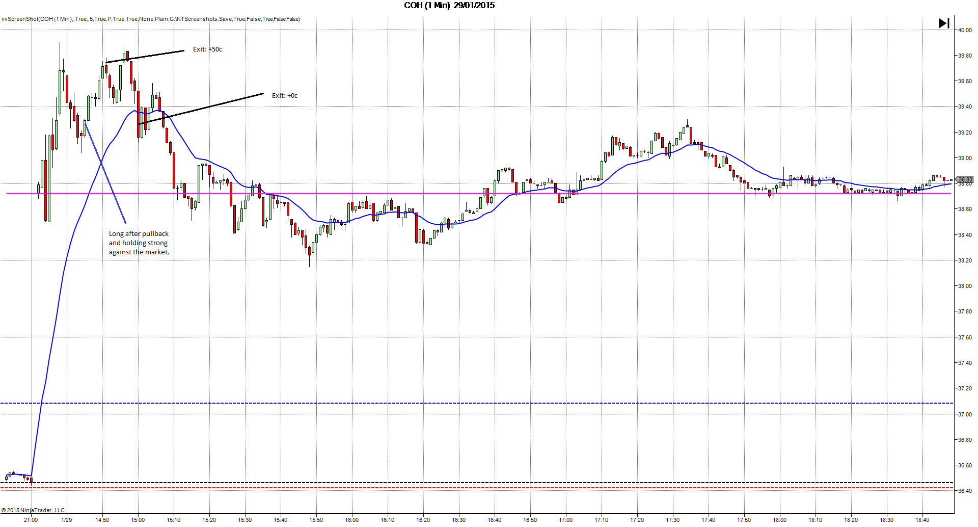
Task: Click the 39.20 price axis label
Action: (965, 133)
